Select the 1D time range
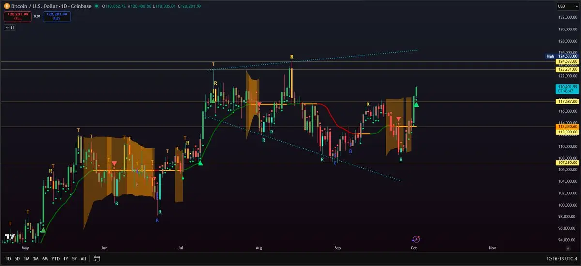Screen dimensions: 581x266 click(8, 259)
